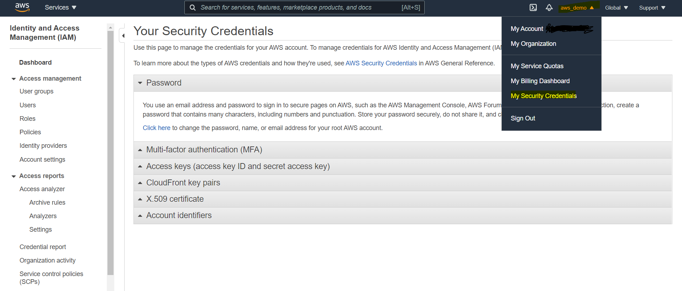
Task: Toggle the aws_demo account menu
Action: 577,7
